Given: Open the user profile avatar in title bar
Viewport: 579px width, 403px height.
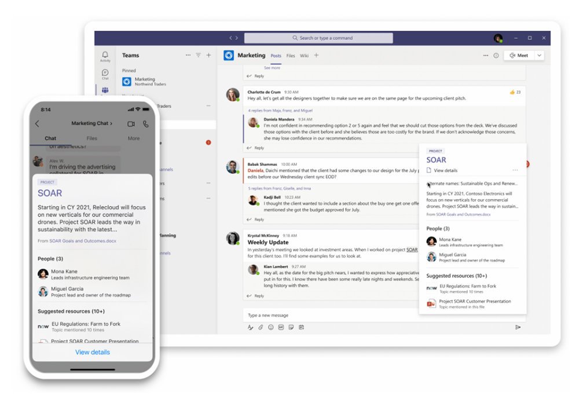Looking at the screenshot, I should (x=498, y=38).
